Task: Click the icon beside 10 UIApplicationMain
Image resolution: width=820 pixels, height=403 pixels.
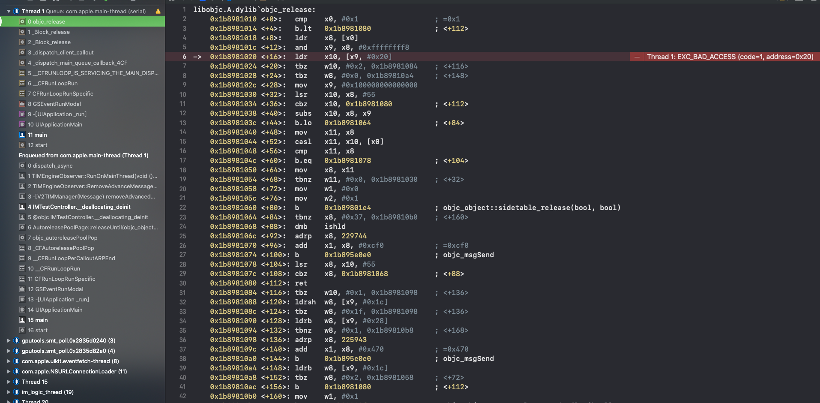Action: point(22,124)
